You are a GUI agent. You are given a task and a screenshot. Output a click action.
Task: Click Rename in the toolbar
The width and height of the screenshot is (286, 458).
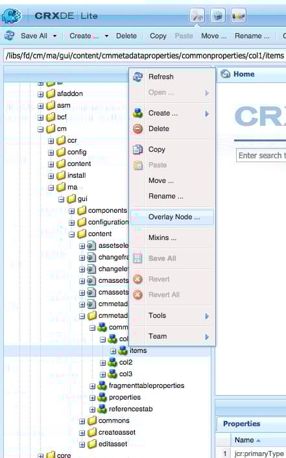[252, 36]
